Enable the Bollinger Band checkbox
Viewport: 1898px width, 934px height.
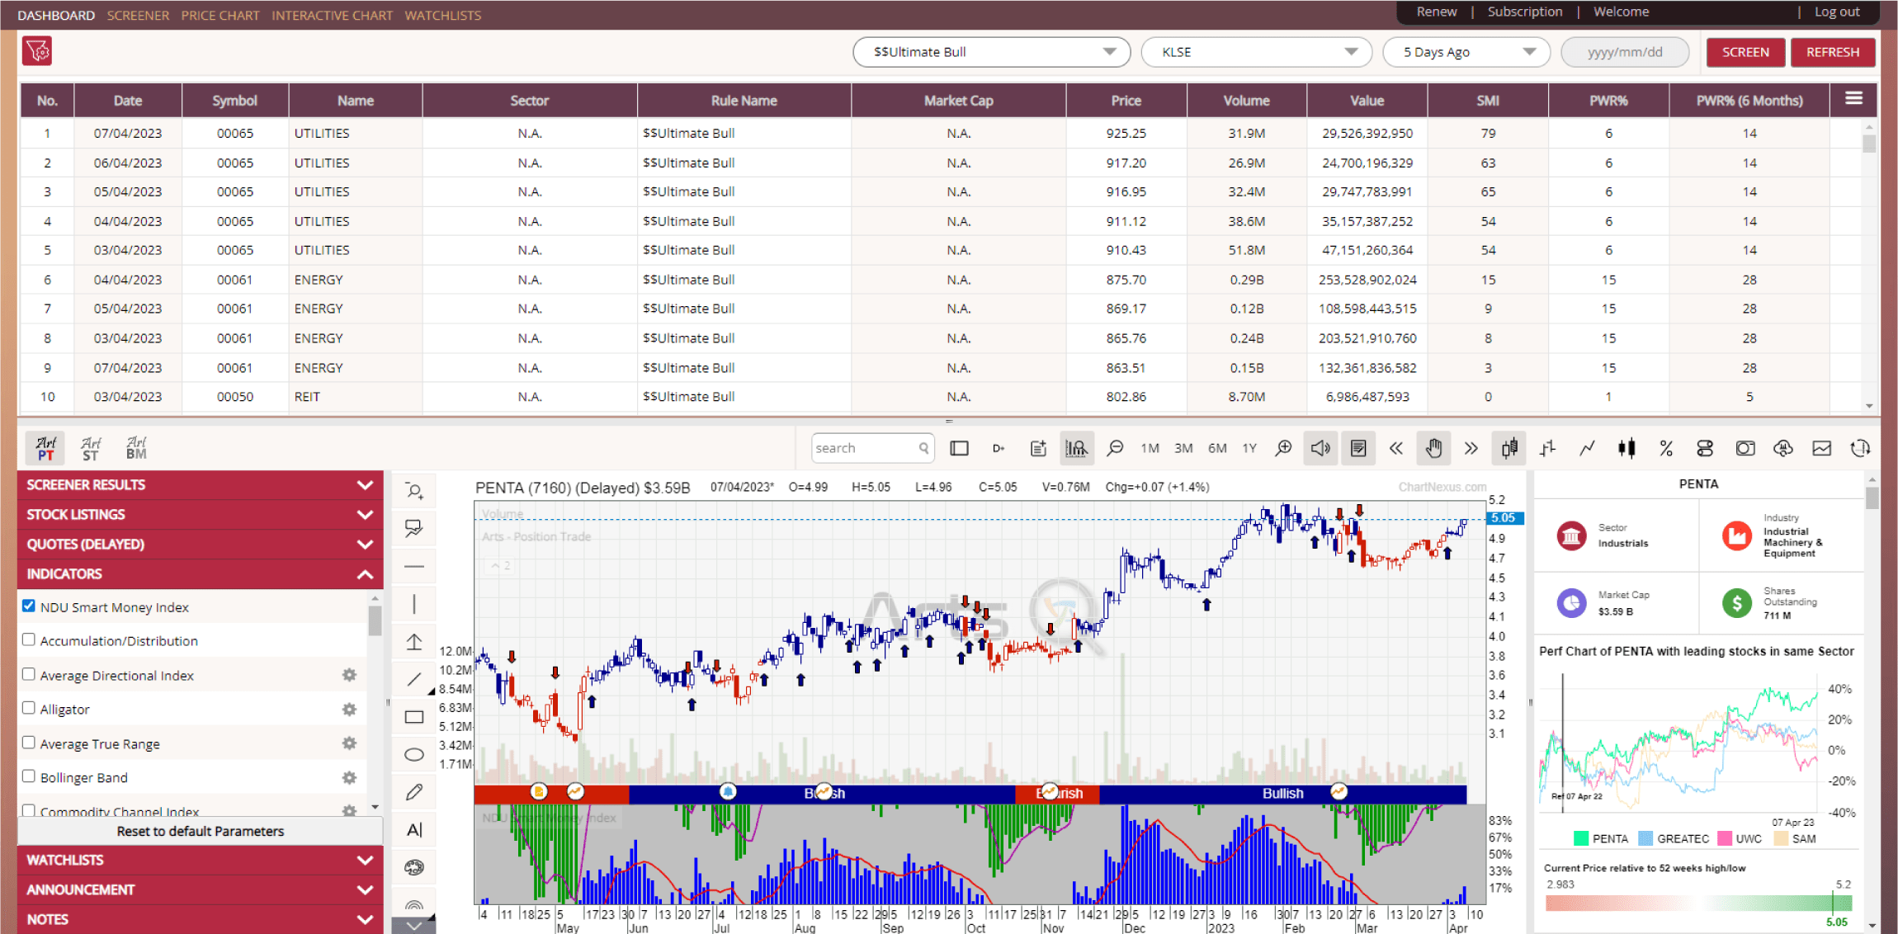(x=29, y=776)
